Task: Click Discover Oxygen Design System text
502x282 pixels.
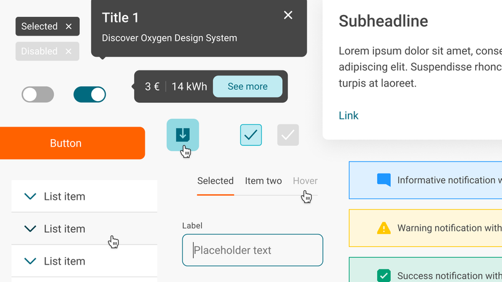Action: click(x=169, y=38)
